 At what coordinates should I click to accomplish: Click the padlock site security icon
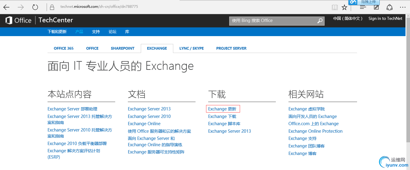(x=52, y=7)
